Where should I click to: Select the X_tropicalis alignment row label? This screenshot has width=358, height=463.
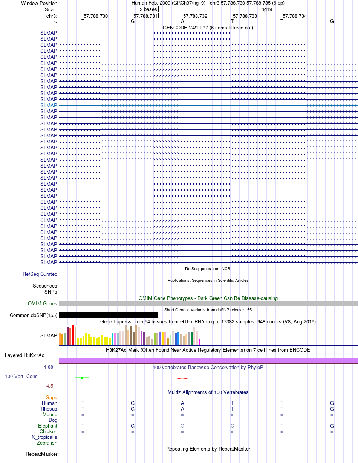coord(44,437)
